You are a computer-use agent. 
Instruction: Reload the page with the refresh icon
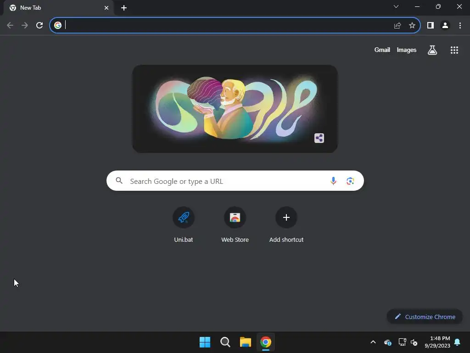(39, 26)
